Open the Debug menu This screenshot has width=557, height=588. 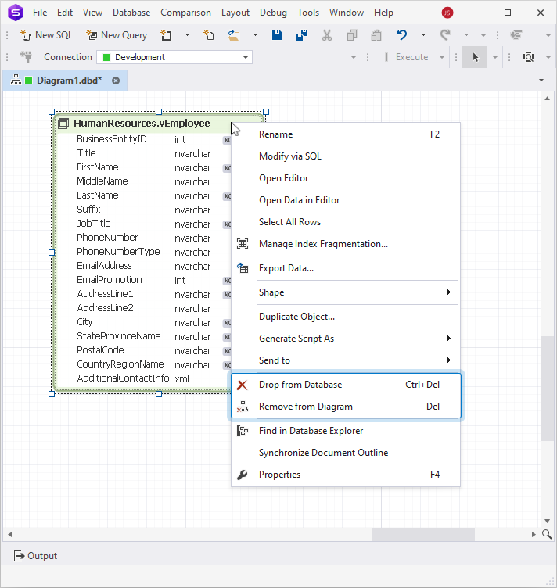click(273, 13)
